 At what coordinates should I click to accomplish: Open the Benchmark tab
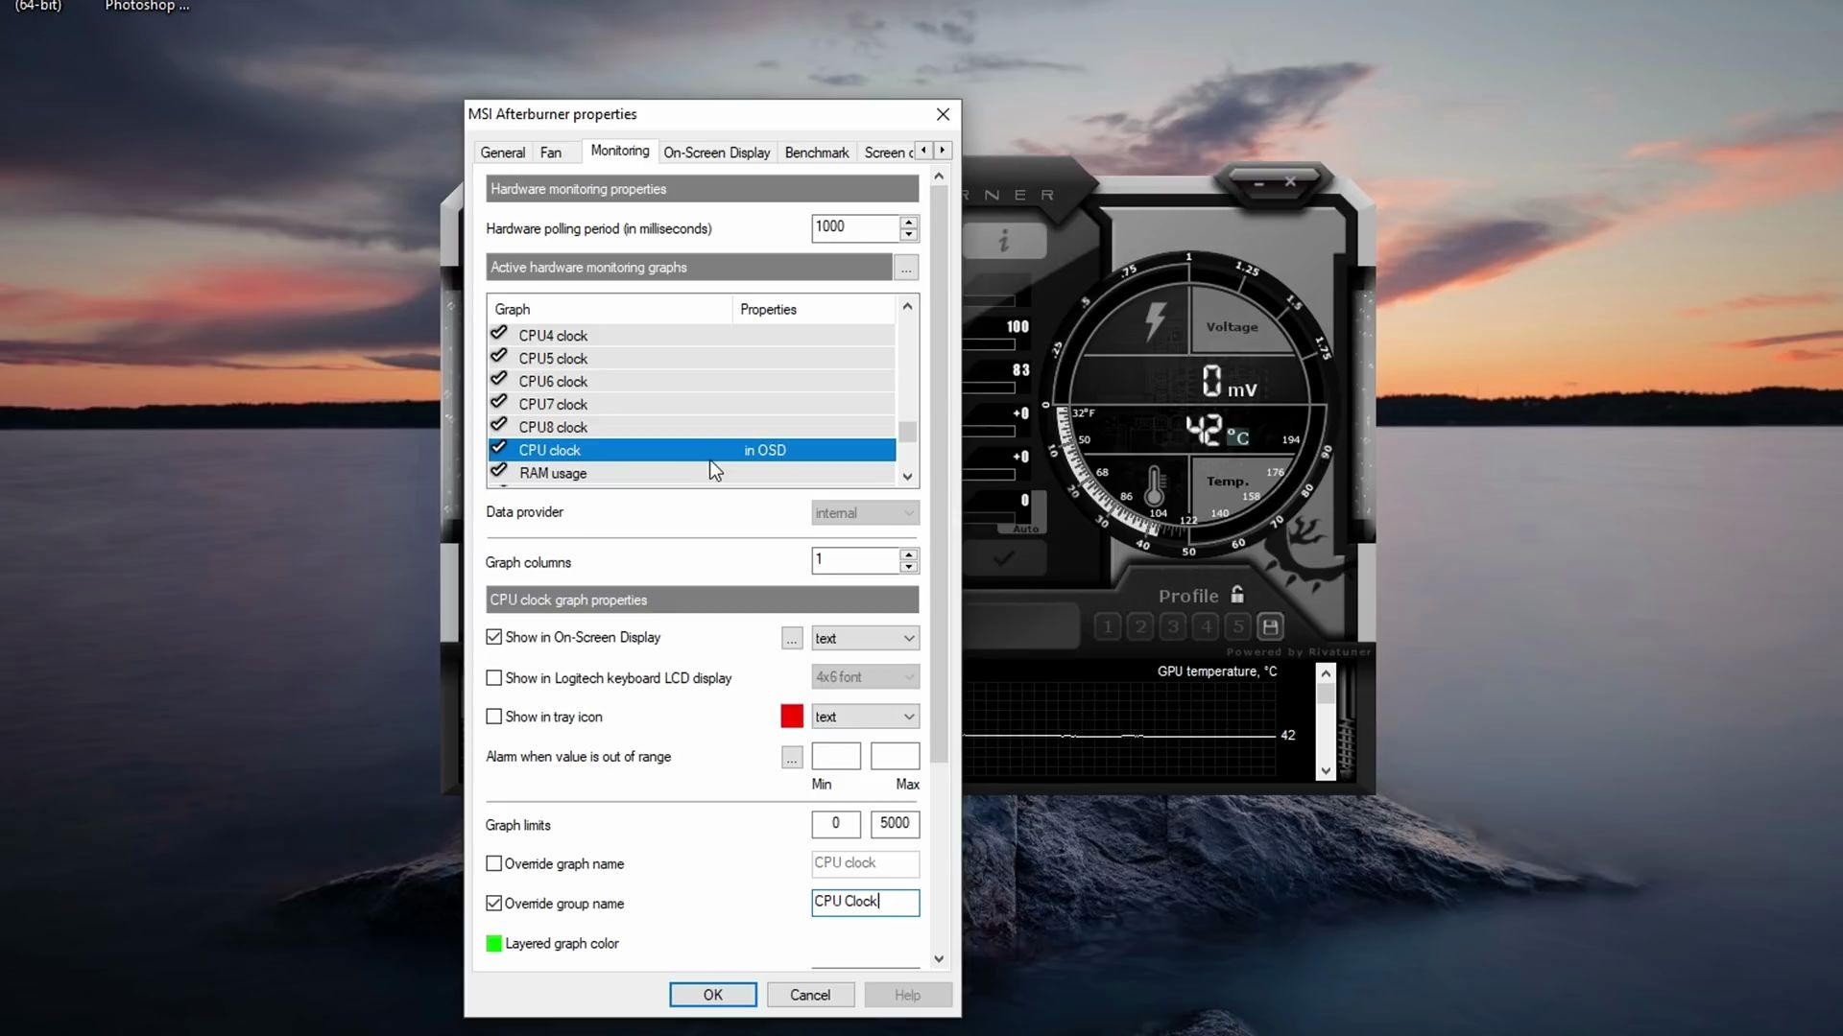click(x=816, y=153)
